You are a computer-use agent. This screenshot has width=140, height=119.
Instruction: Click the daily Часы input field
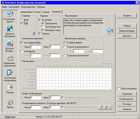(x=36, y=47)
